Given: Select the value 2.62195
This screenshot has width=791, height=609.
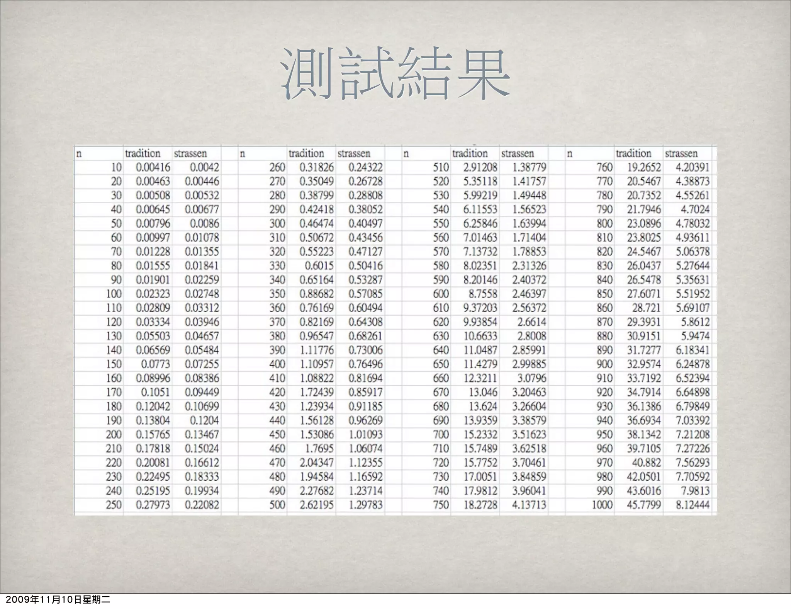Looking at the screenshot, I should [x=317, y=505].
